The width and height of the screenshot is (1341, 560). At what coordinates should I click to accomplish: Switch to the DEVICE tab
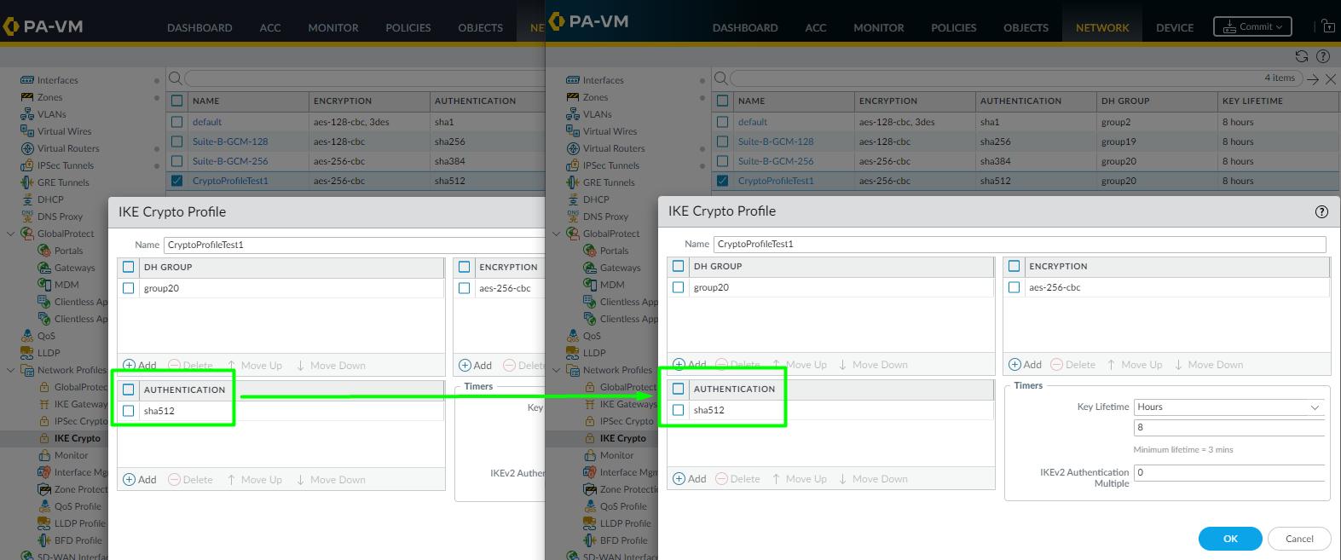click(1174, 27)
